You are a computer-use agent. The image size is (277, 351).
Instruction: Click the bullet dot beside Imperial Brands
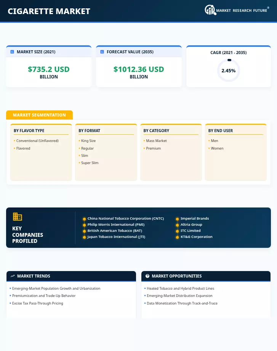tap(177, 219)
